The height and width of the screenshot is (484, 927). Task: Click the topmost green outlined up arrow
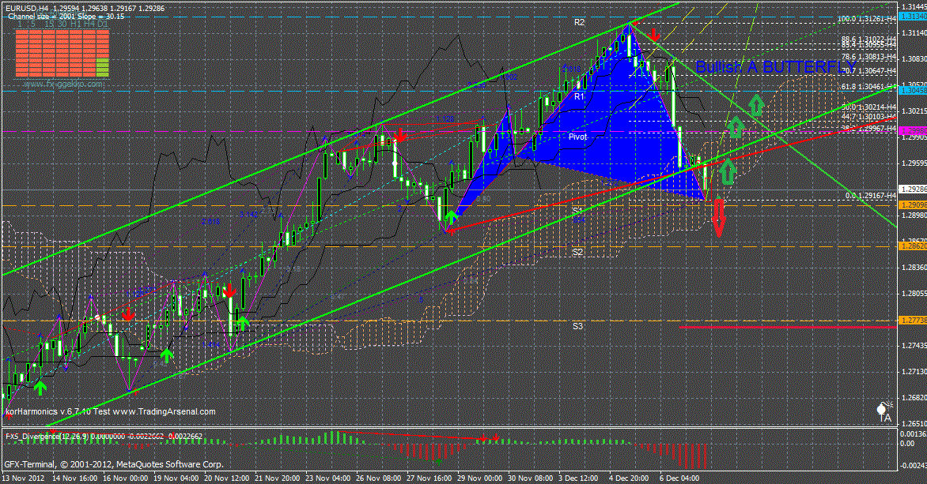pos(757,103)
